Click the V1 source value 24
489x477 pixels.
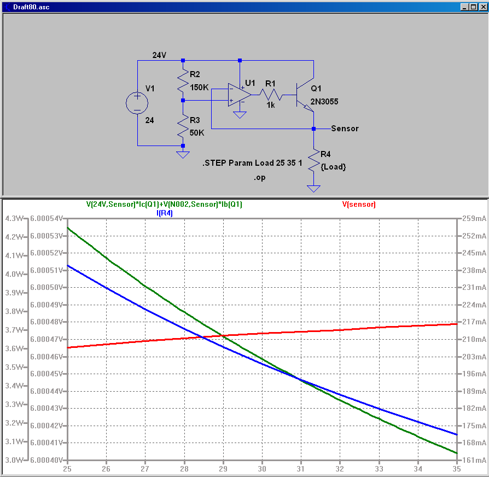pos(150,120)
